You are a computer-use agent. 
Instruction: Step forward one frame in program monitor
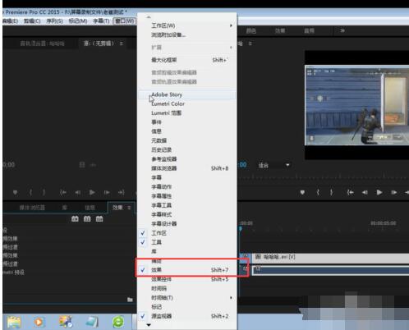click(x=394, y=193)
